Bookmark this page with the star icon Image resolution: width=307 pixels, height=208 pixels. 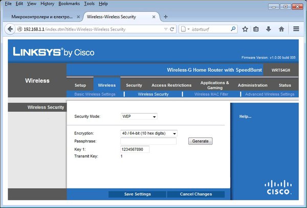[x=245, y=29]
